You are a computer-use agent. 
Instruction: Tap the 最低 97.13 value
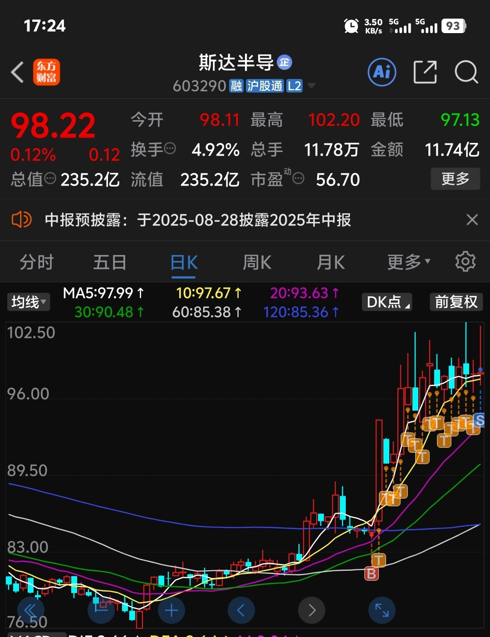click(460, 120)
